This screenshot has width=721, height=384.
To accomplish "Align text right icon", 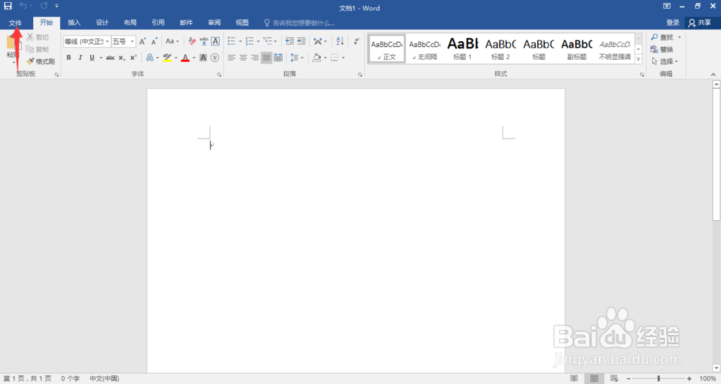I will [255, 58].
